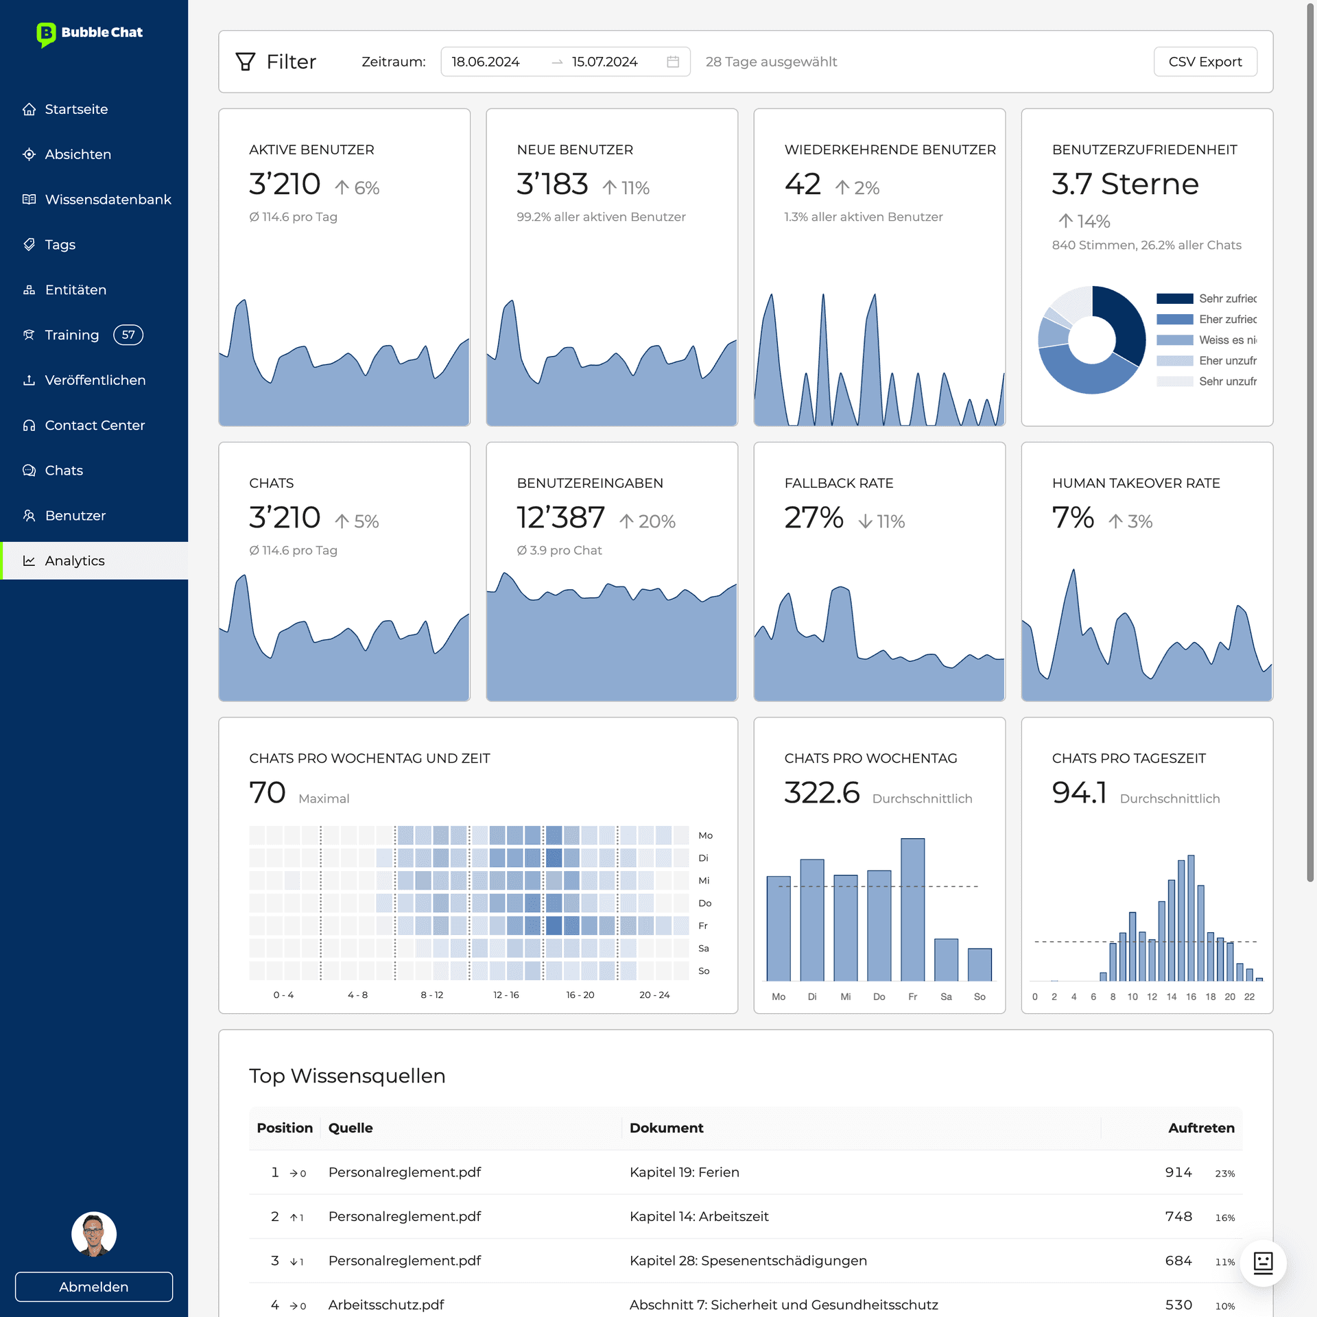Click the Entitäten hierarchy icon

point(29,290)
